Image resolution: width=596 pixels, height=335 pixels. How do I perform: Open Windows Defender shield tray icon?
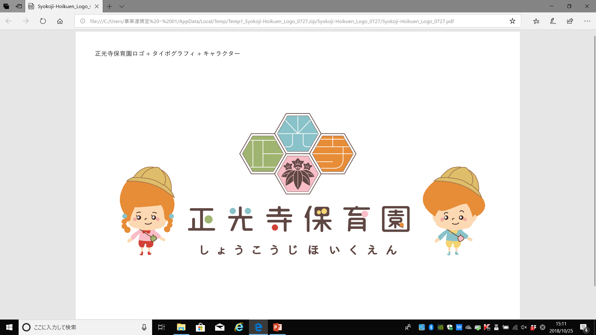click(450, 327)
